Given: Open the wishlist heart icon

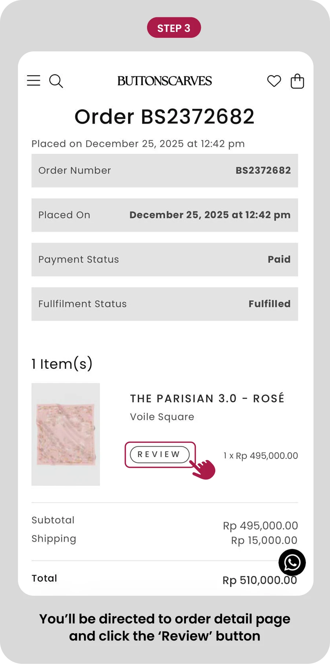Looking at the screenshot, I should pyautogui.click(x=274, y=81).
